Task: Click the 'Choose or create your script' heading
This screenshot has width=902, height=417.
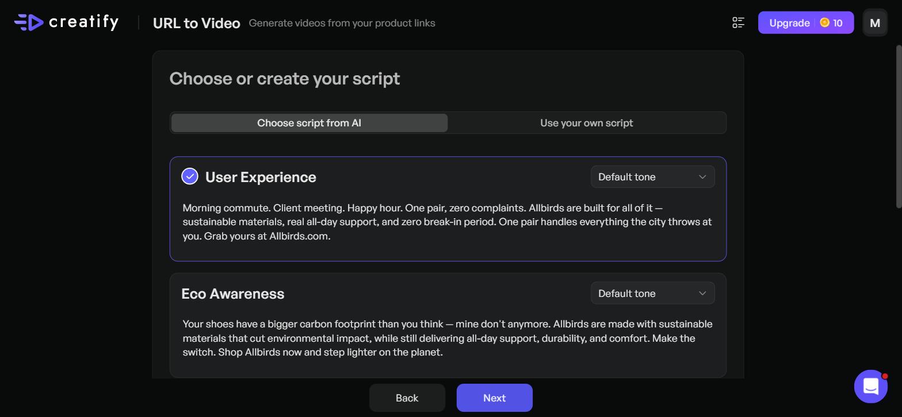Action: [x=285, y=79]
